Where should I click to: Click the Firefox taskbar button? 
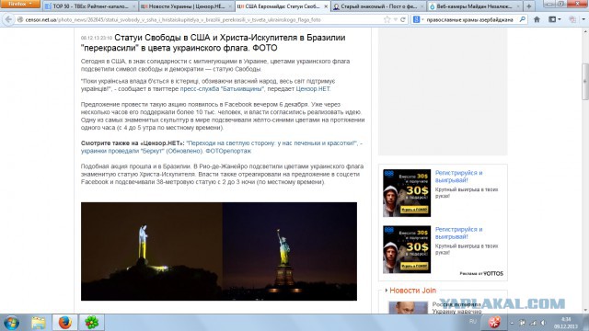point(64,323)
